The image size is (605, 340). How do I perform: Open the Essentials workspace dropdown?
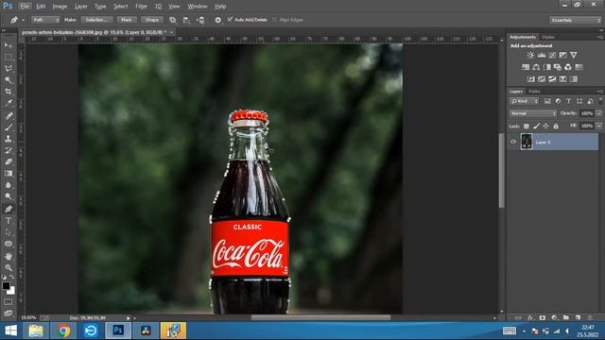coord(575,20)
